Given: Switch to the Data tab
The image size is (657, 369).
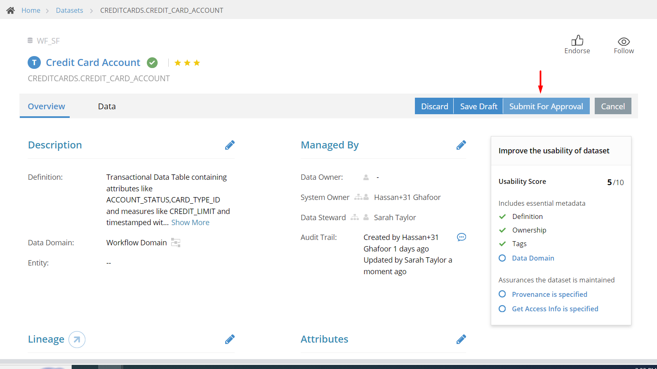Looking at the screenshot, I should click(x=107, y=106).
